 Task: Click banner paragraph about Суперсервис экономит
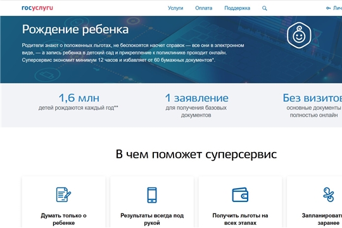[133, 53]
